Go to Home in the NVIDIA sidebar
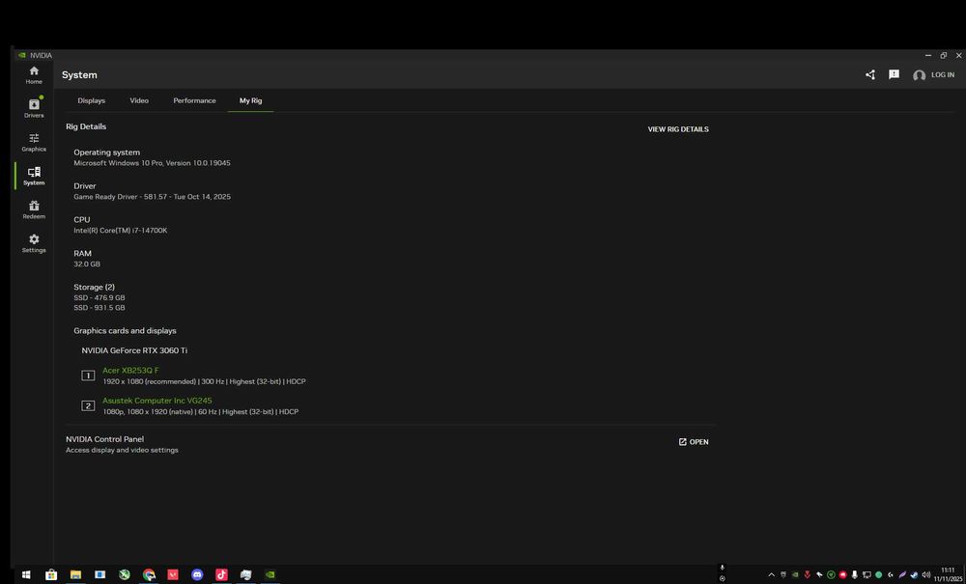This screenshot has height=584, width=966. click(34, 74)
